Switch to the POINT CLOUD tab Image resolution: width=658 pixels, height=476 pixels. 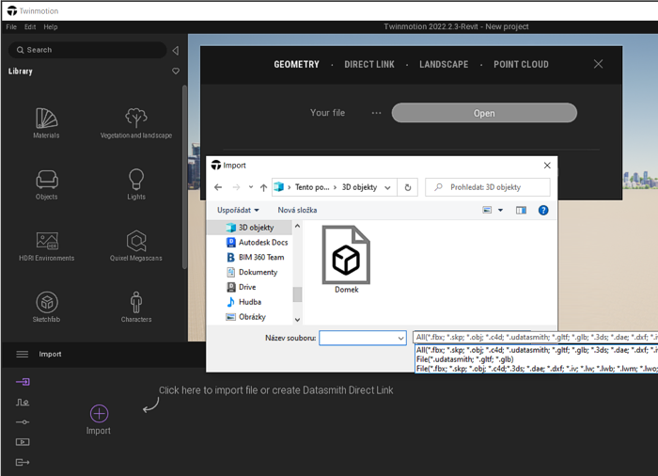521,64
